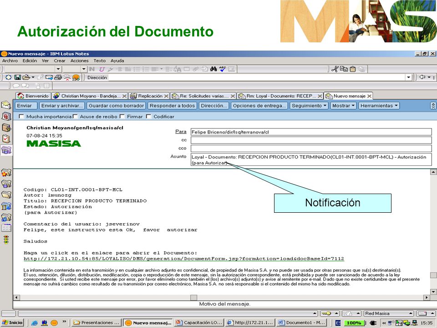Click the bulleted list toolbar icon
The image size is (437, 328).
click(x=137, y=69)
